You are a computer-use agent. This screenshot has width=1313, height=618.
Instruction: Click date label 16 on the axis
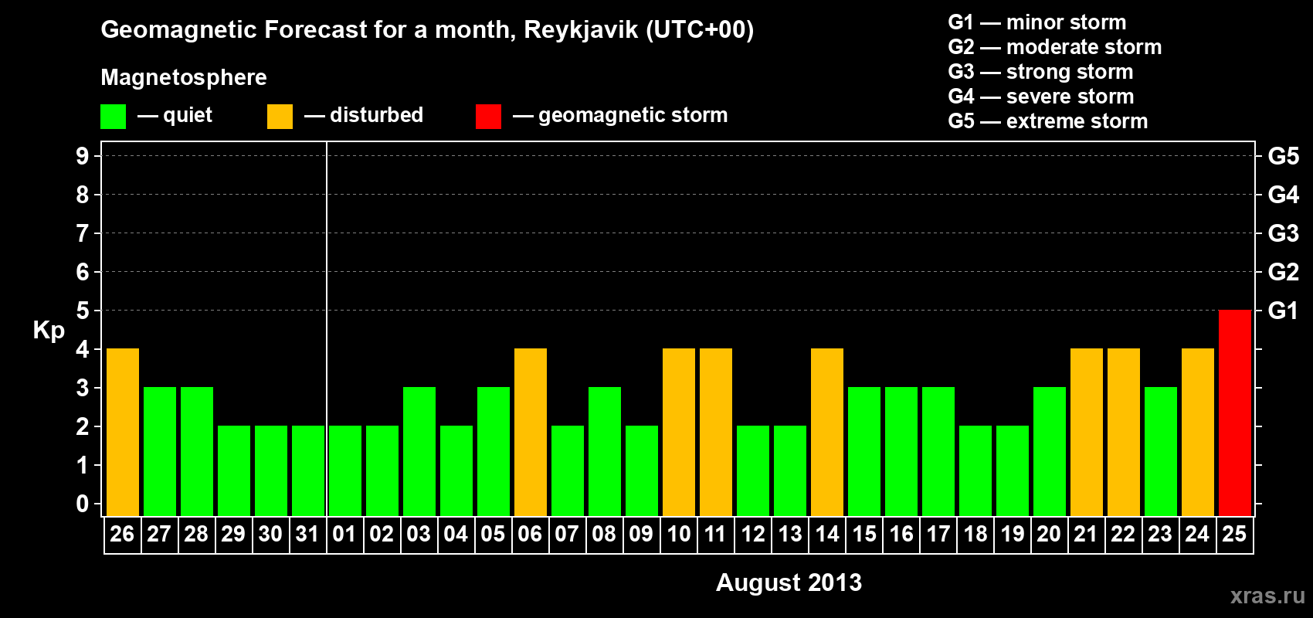click(x=901, y=535)
